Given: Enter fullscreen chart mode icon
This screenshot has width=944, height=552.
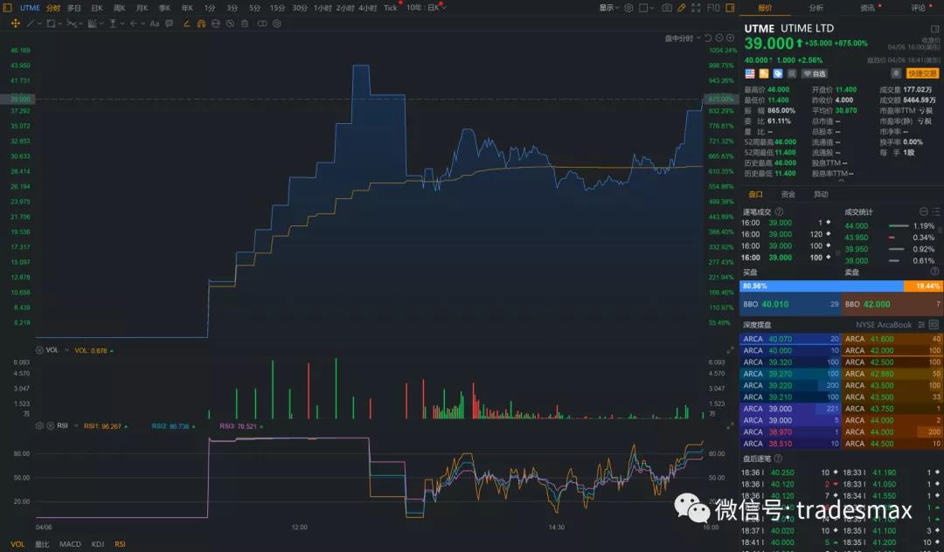Looking at the screenshot, I should point(696,8).
